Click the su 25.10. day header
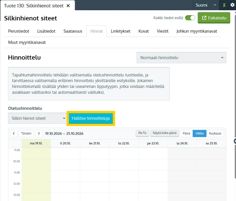The image size is (236, 201). (x=212, y=143)
